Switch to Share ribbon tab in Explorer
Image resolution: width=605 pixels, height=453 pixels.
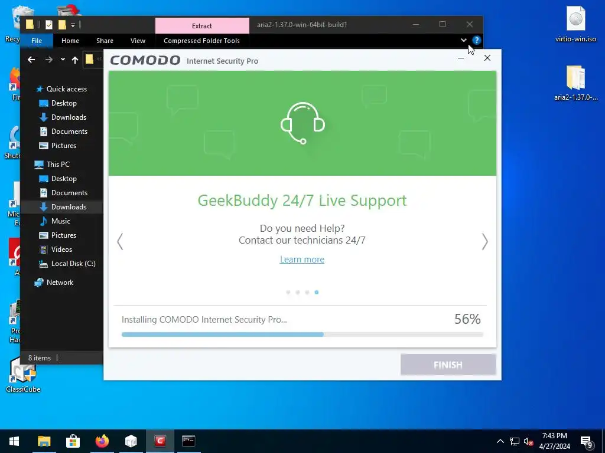pos(105,41)
